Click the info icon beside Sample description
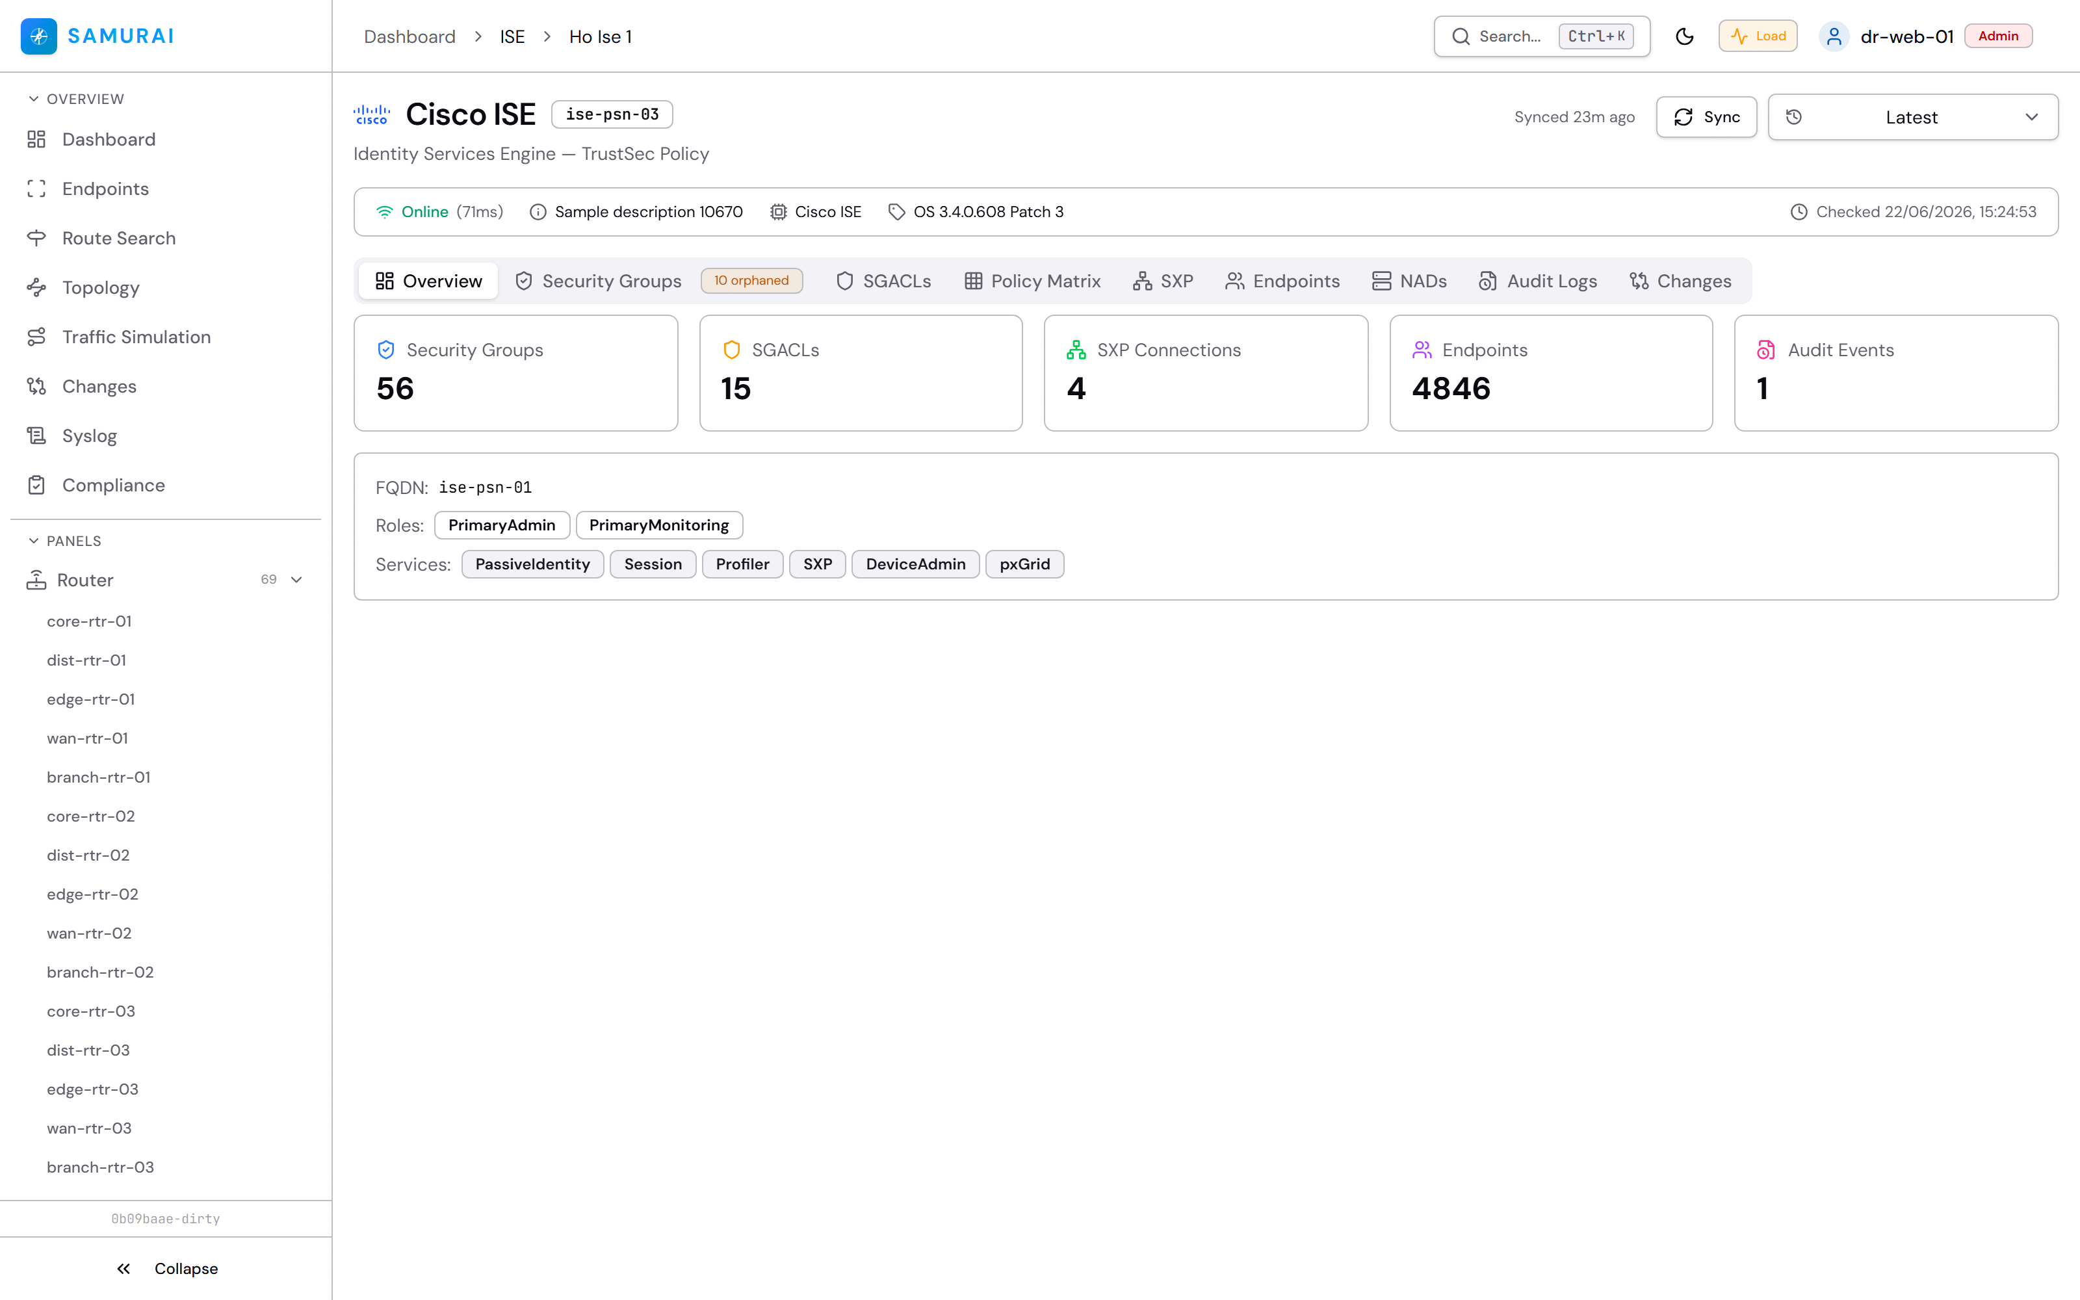 click(x=538, y=213)
